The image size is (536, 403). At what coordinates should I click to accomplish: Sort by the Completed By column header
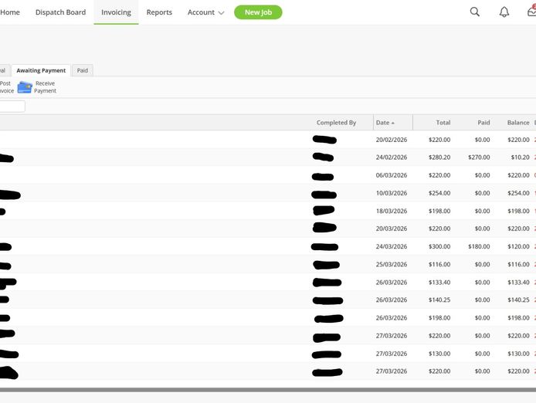[336, 123]
